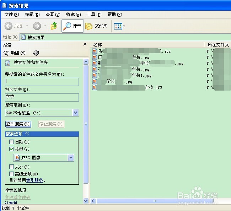Viewport: 231px width, 211px height.
Task: Start a new search with 新建(N)
Action: (x=15, y=53)
